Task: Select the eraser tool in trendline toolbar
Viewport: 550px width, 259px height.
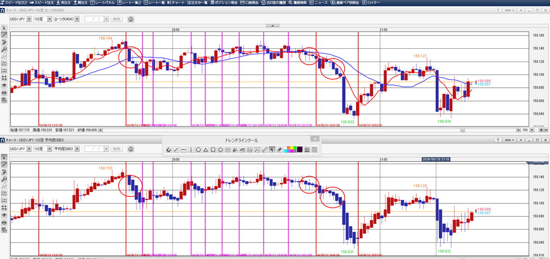Action: click(x=279, y=149)
